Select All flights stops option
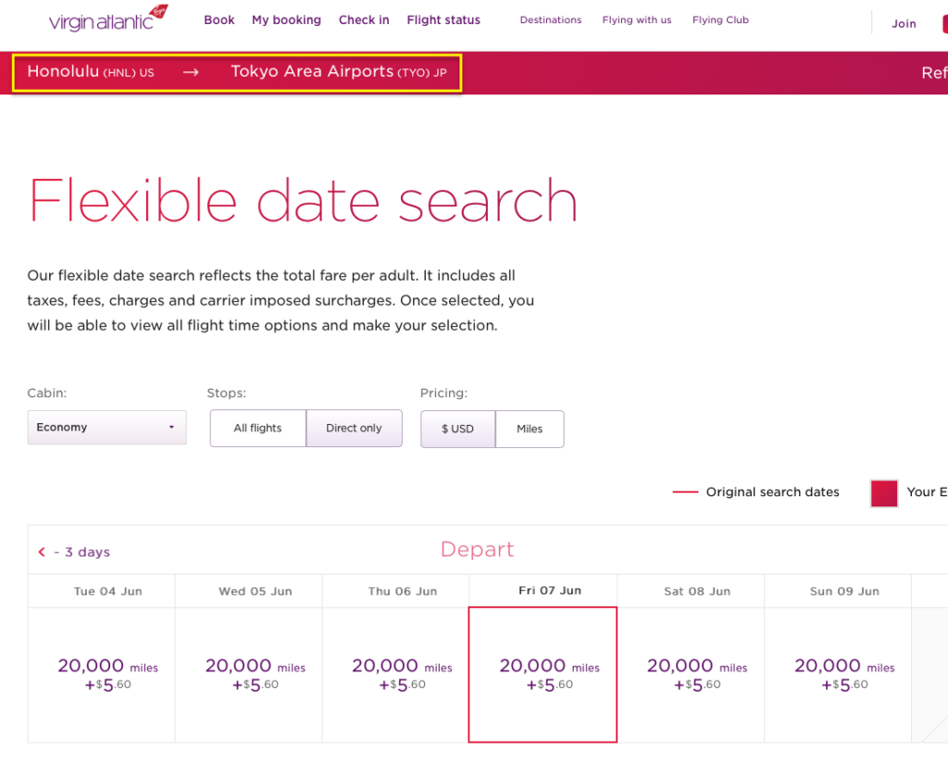 coord(258,428)
